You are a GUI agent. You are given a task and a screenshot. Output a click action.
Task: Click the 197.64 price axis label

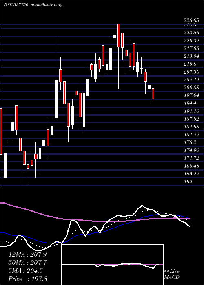coord(192,96)
